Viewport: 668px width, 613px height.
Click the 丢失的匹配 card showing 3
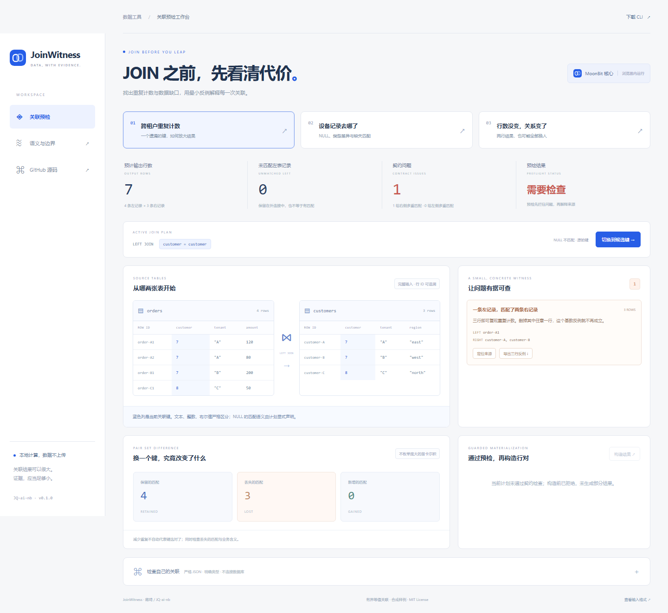[x=286, y=497]
